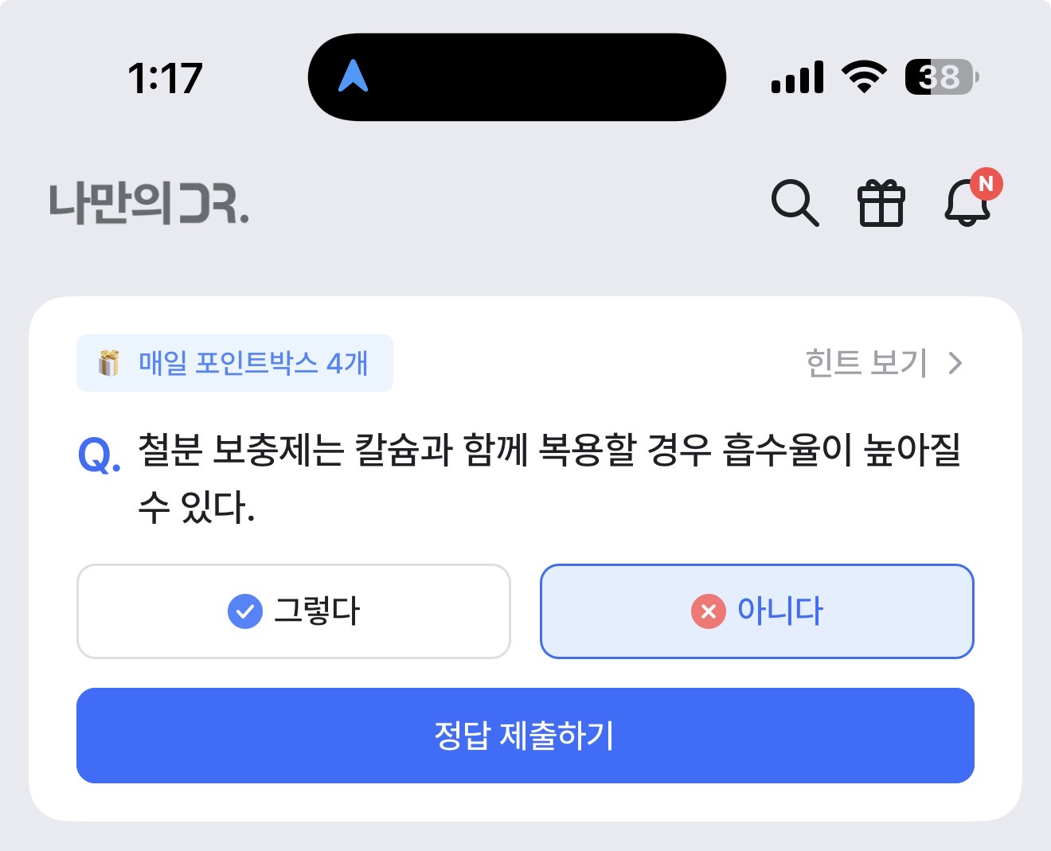The width and height of the screenshot is (1051, 851).
Task: Tap the 매일 포인트박스 4개 badge
Action: [x=235, y=363]
